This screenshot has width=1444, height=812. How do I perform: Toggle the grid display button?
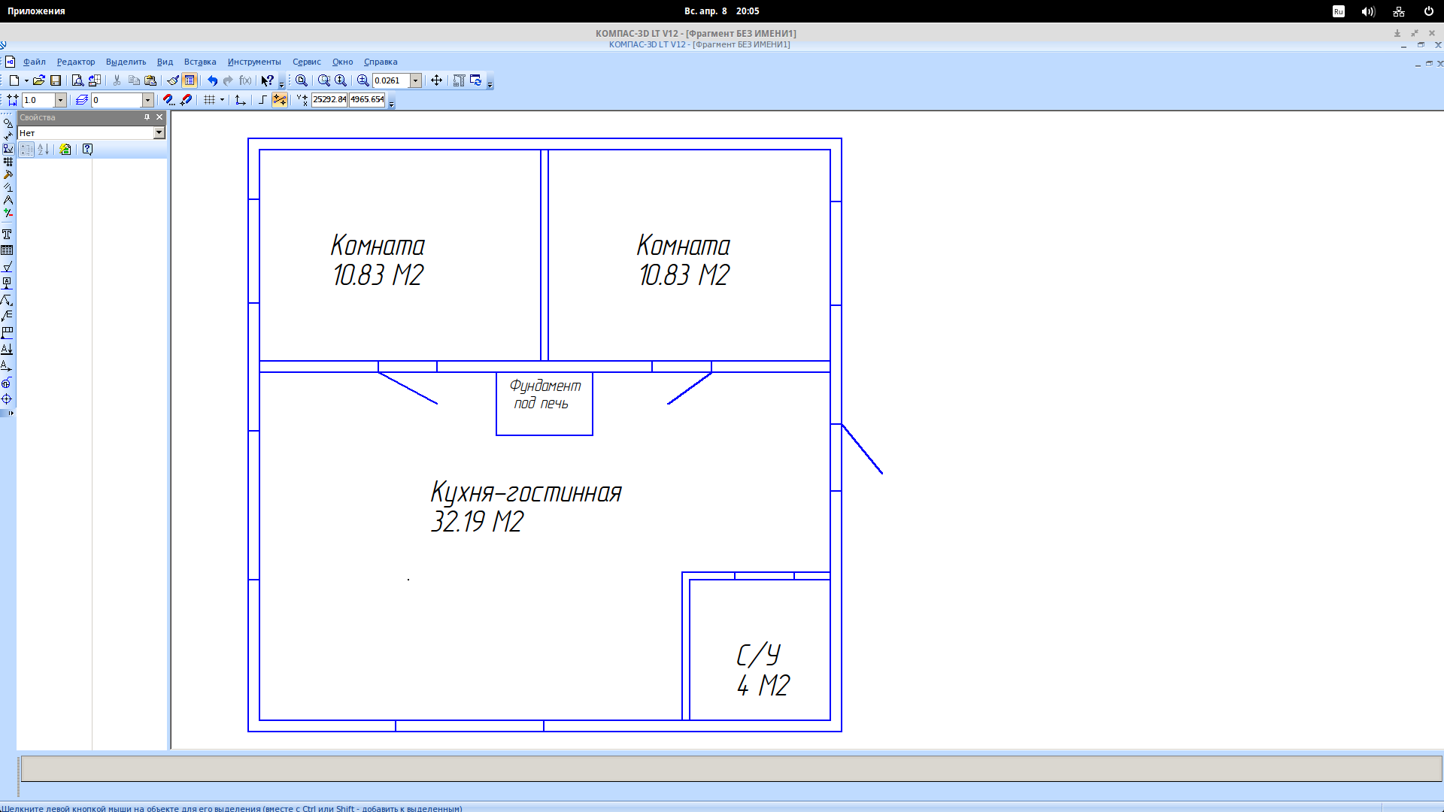(210, 100)
